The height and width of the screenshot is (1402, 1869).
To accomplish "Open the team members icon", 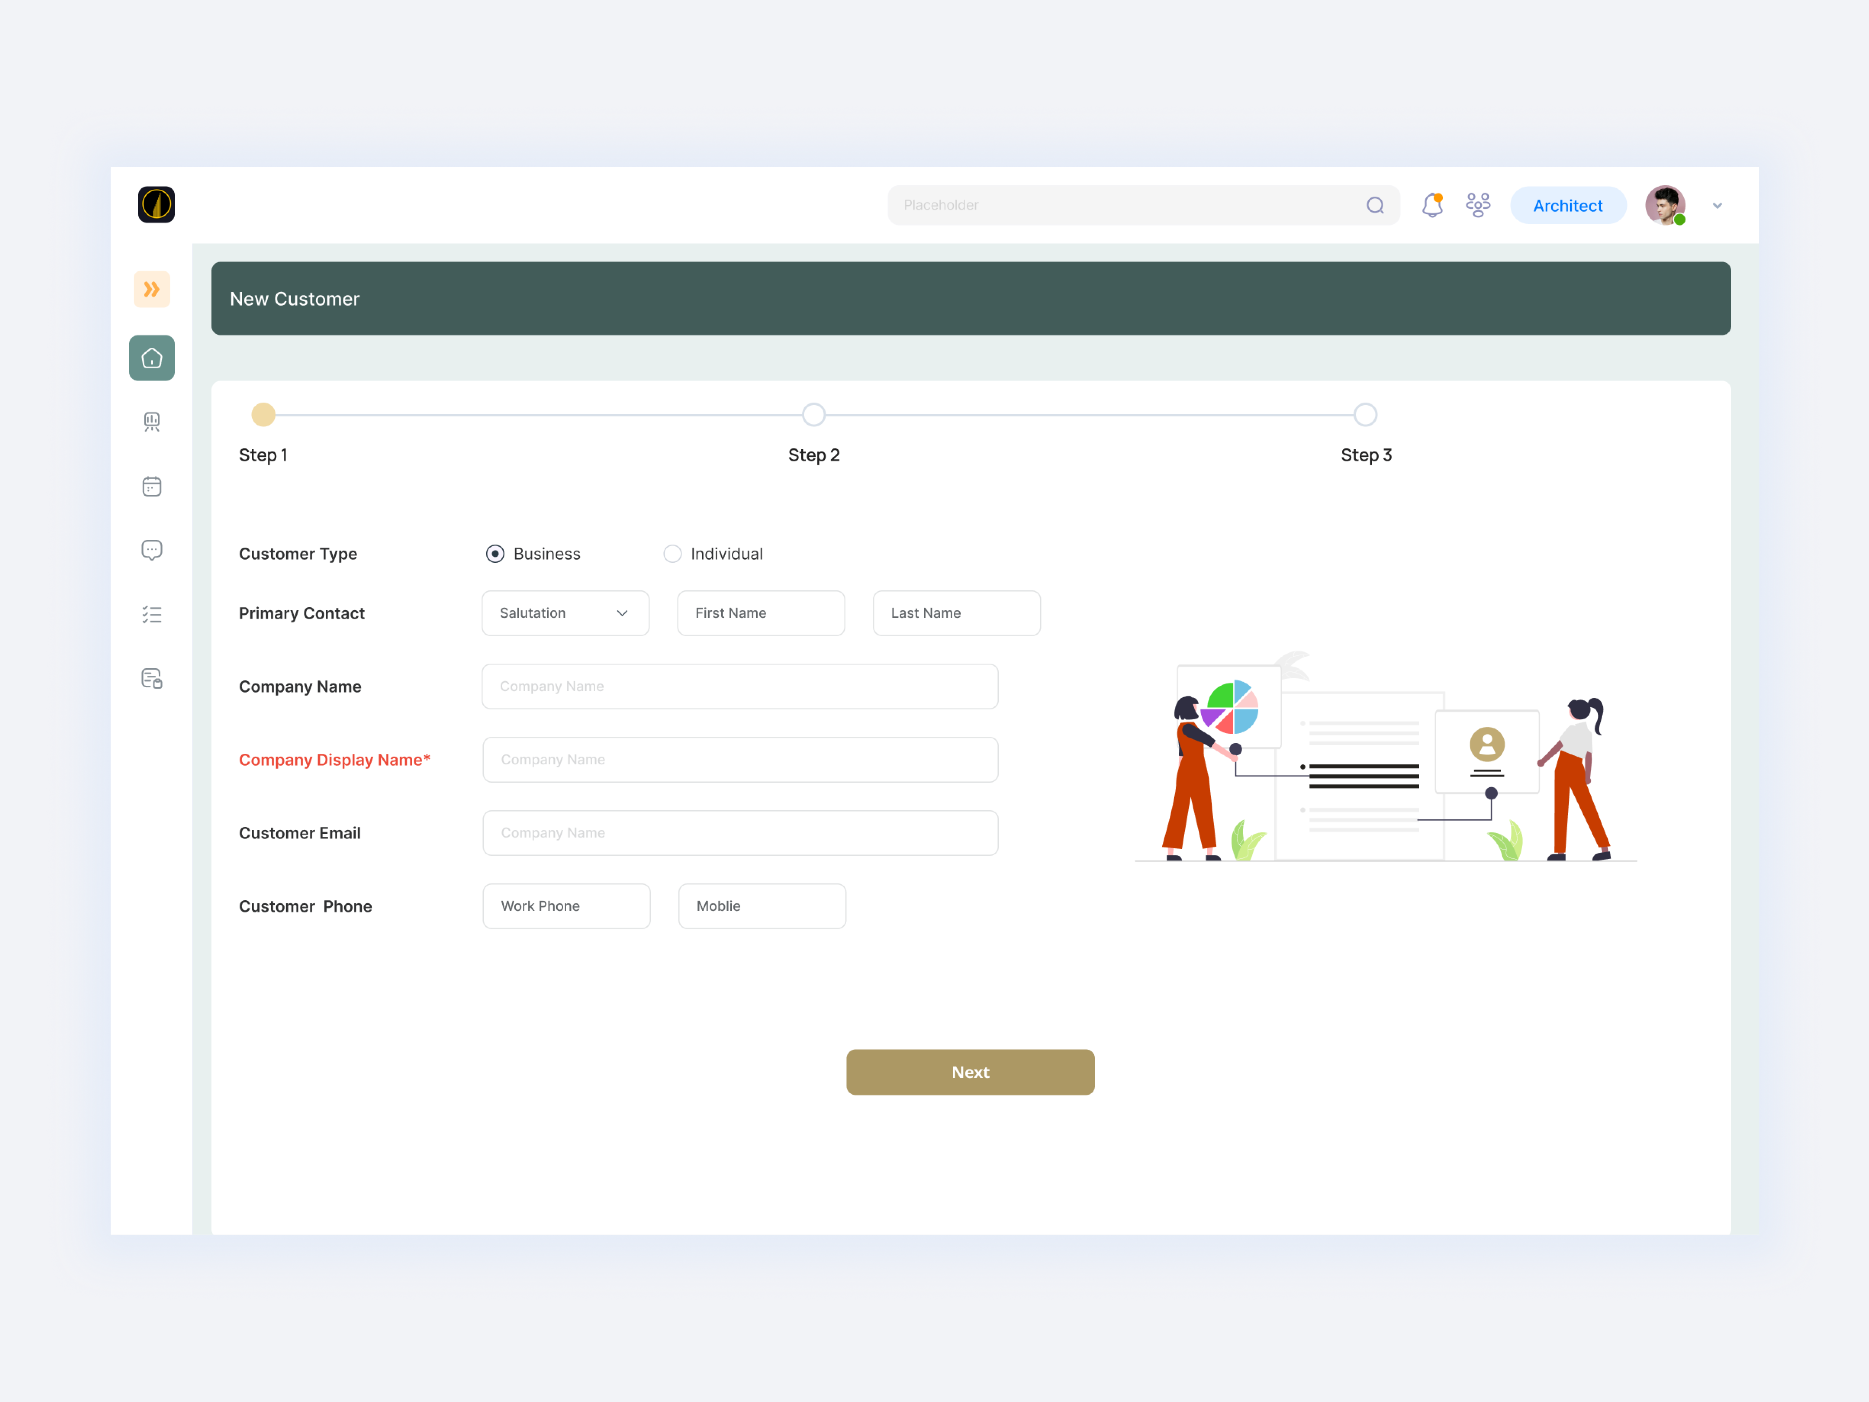I will [1478, 205].
